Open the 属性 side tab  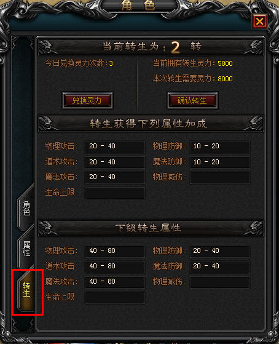tap(26, 249)
